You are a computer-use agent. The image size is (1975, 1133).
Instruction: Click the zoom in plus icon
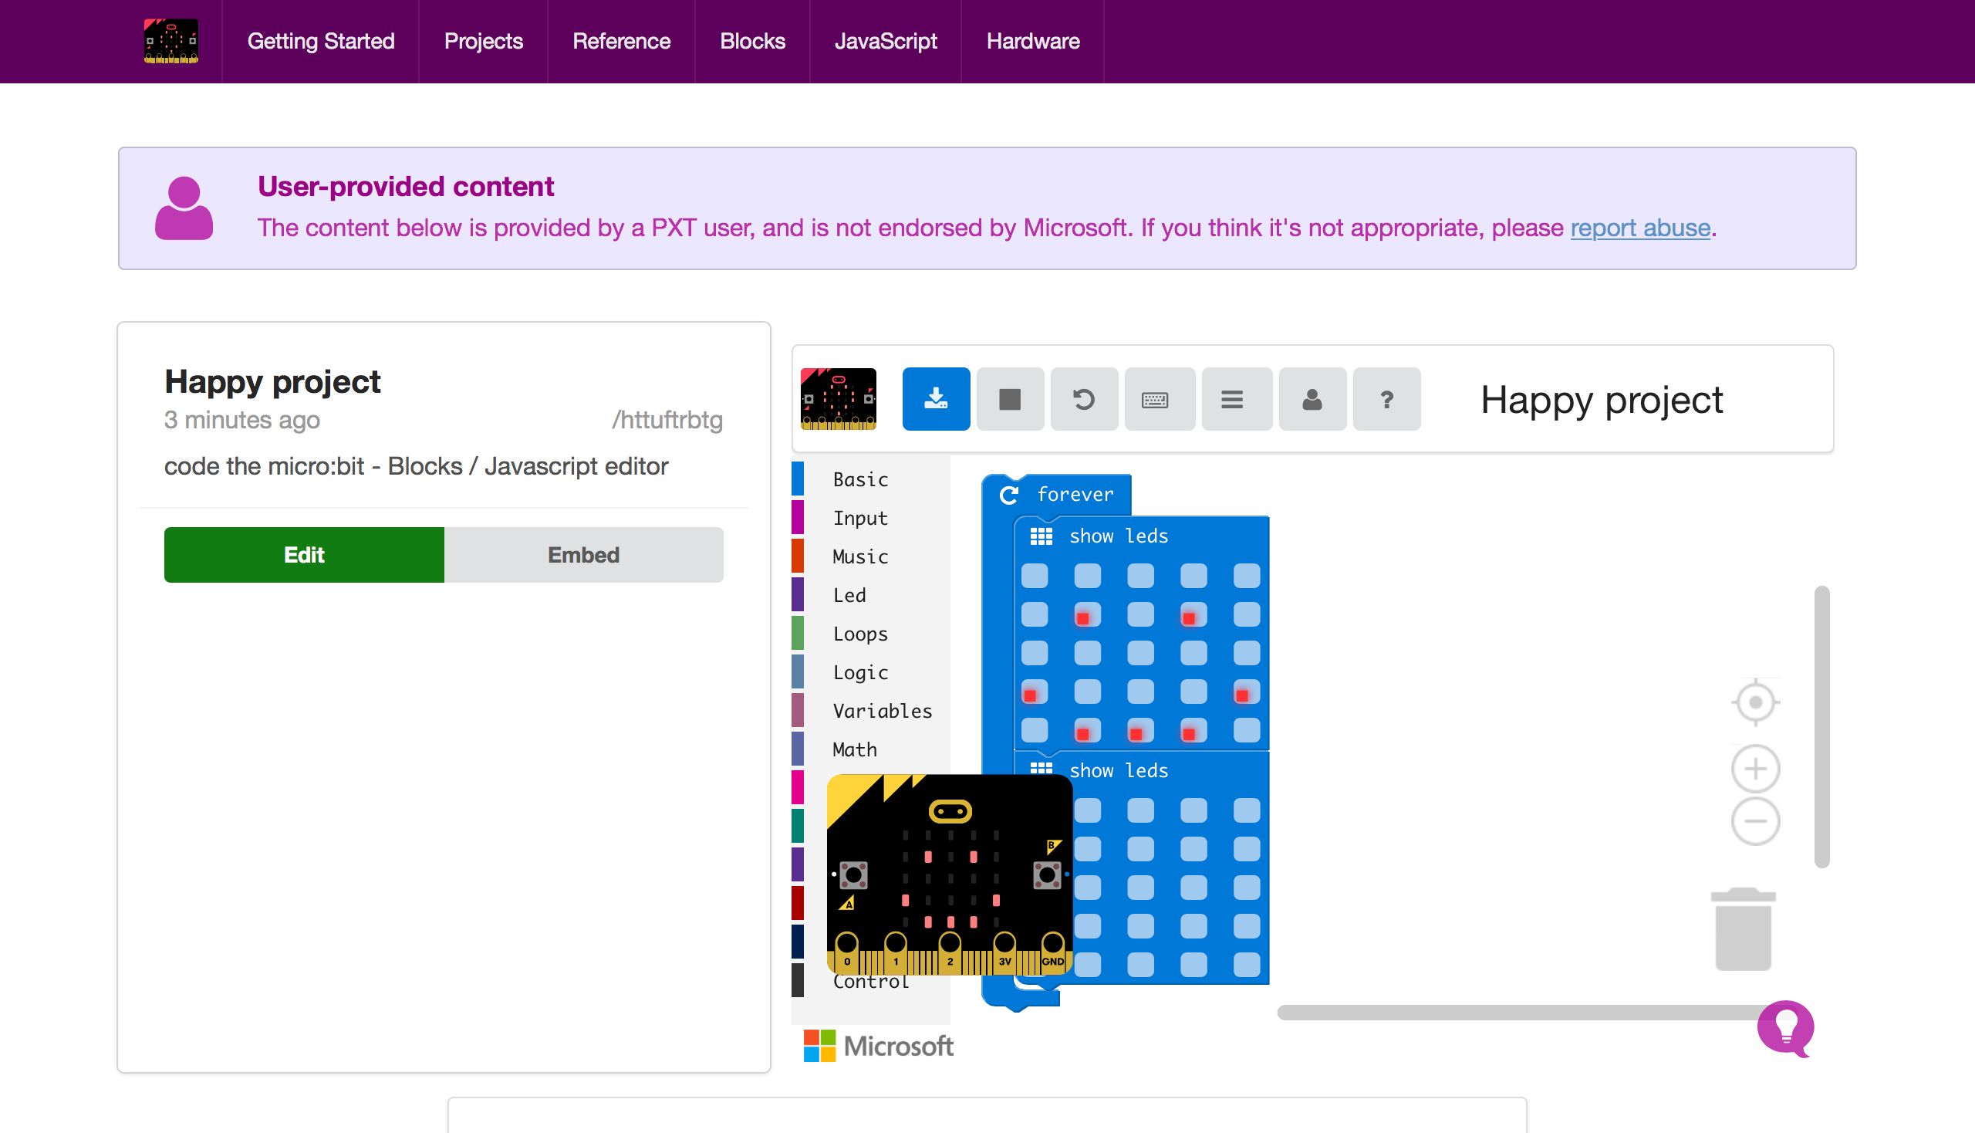point(1756,769)
